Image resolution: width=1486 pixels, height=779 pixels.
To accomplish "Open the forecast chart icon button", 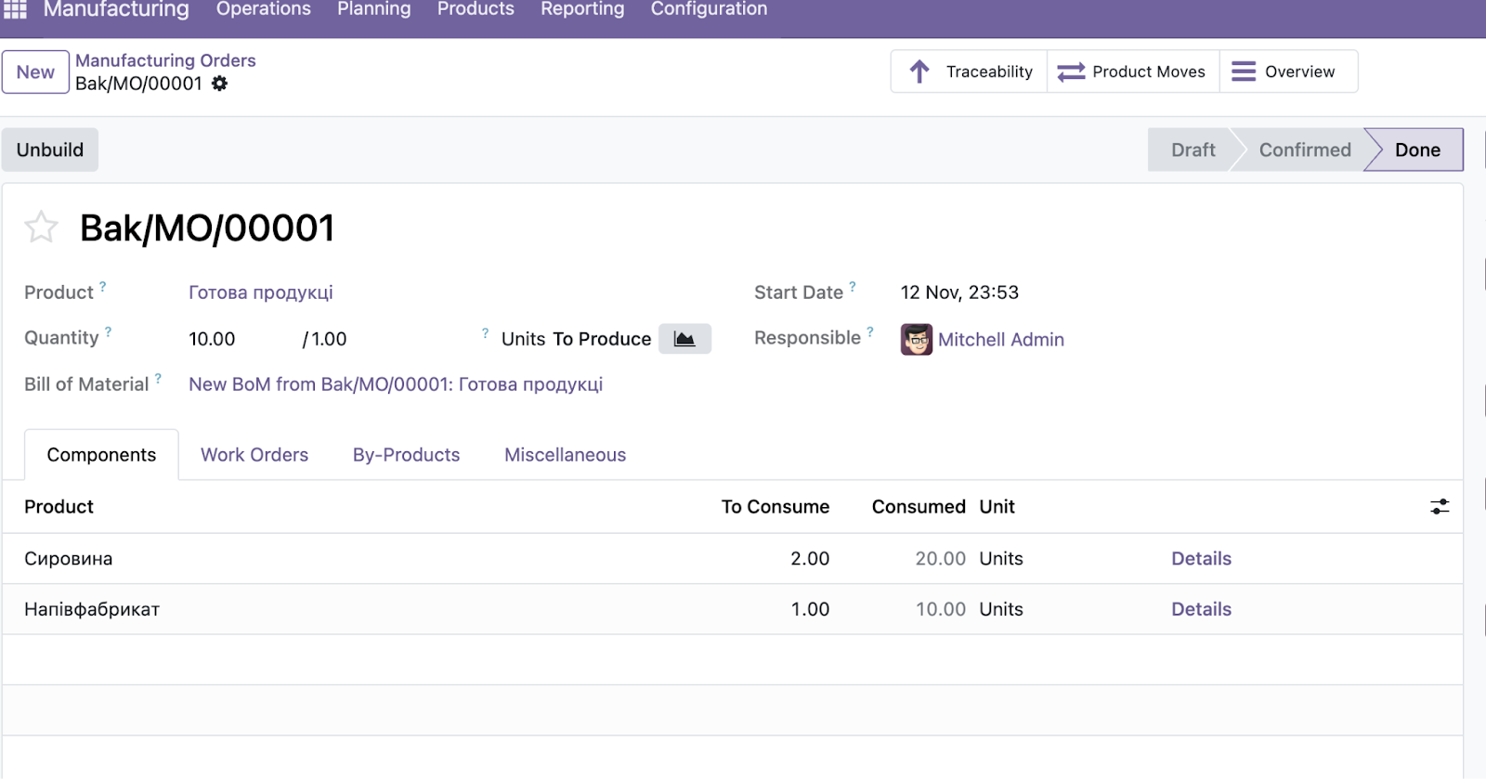I will tap(684, 339).
